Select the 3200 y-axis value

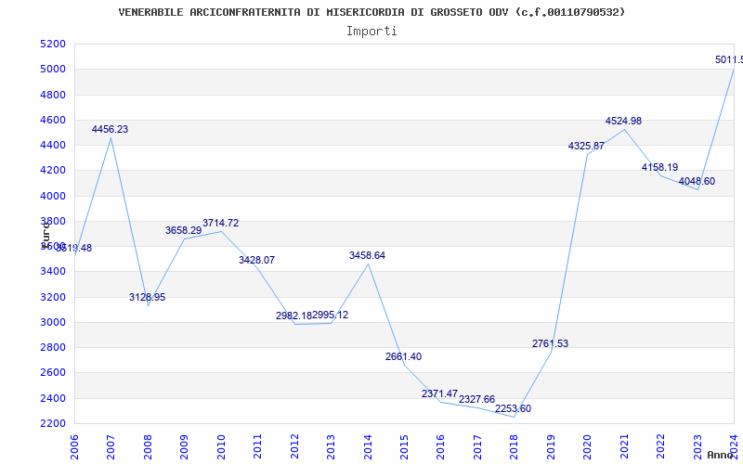[x=53, y=297]
